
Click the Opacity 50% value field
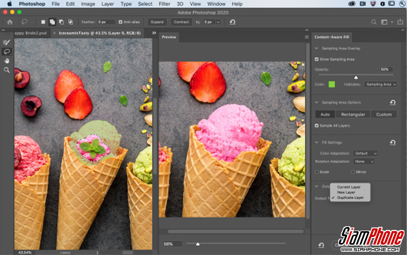(x=386, y=70)
